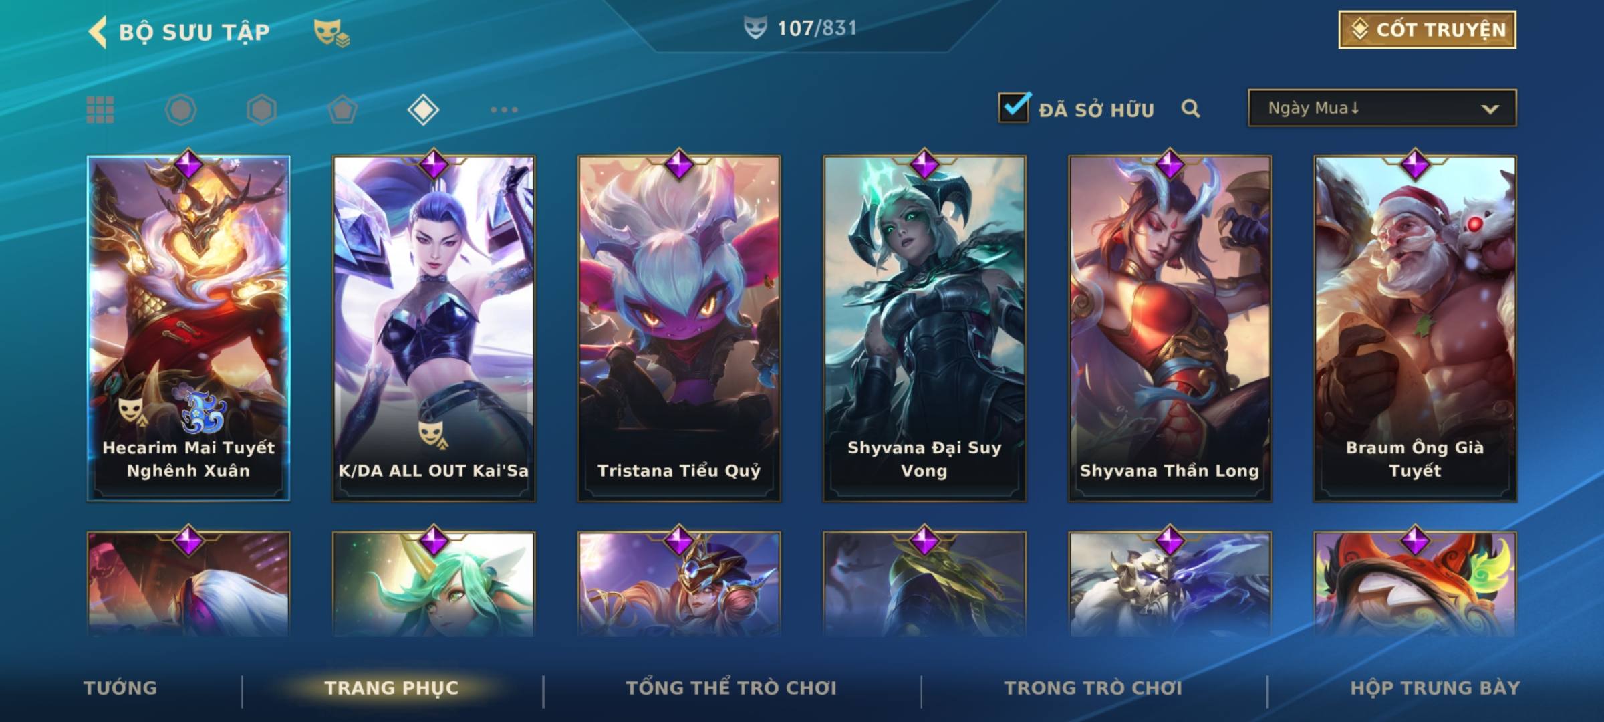Switch to the Tổng Thể Trò Chơi tab
1604x722 pixels.
click(x=731, y=688)
